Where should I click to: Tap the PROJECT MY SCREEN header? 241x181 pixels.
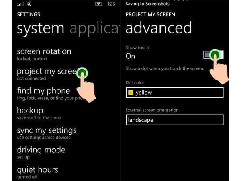tap(150, 14)
